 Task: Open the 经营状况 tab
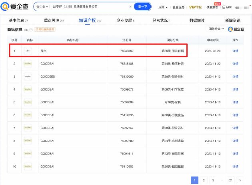161,20
